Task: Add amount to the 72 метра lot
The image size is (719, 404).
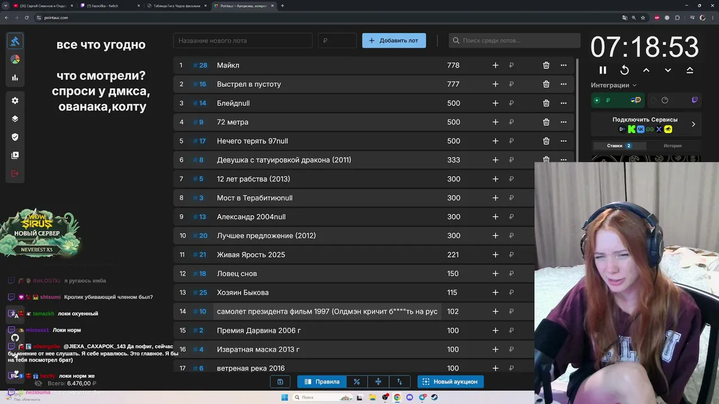Action: click(x=495, y=122)
